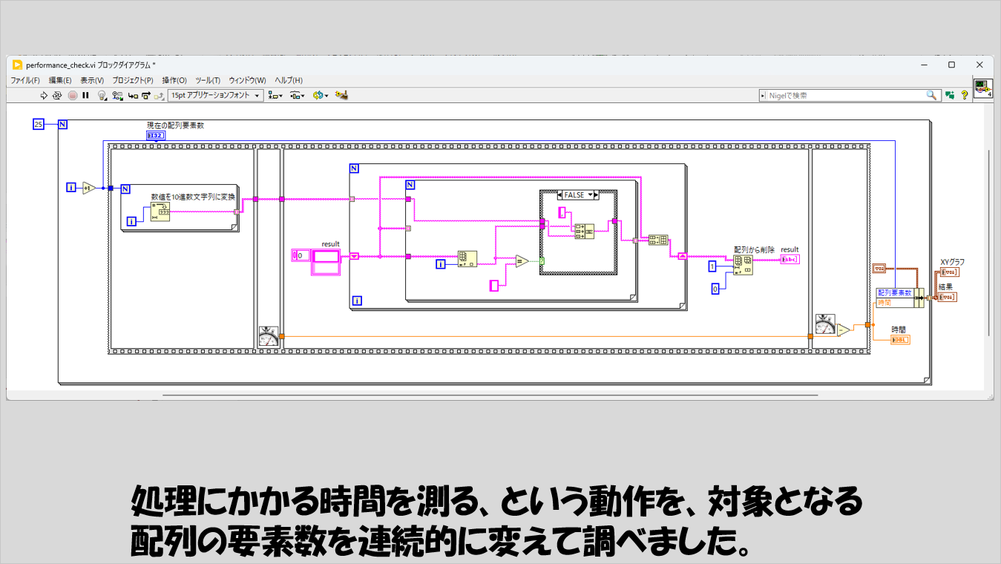
Task: Click the Nigel search input field
Action: (x=844, y=96)
